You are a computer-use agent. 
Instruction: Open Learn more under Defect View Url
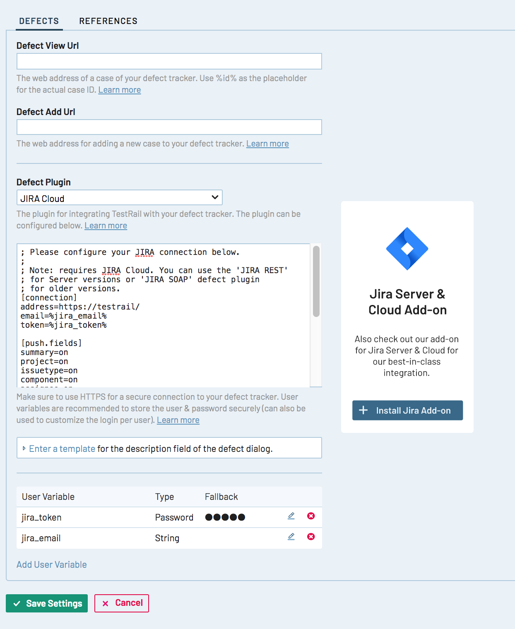pos(120,90)
